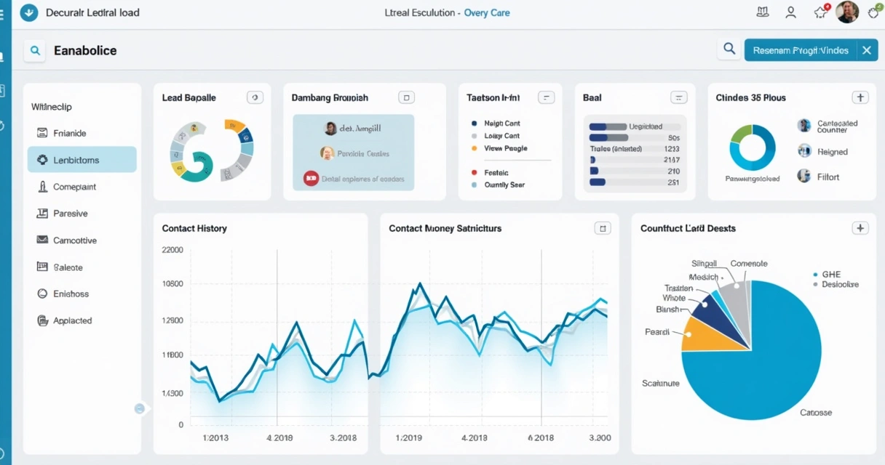
Task: Click the round download arrow icon in header
Action: pyautogui.click(x=28, y=12)
